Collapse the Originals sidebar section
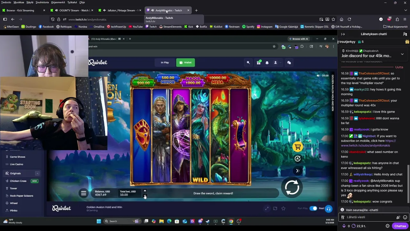This screenshot has width=410, height=231. click(37, 173)
